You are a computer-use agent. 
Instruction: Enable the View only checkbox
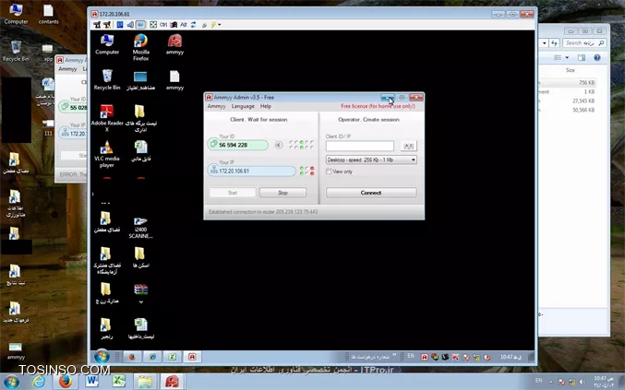pyautogui.click(x=329, y=171)
